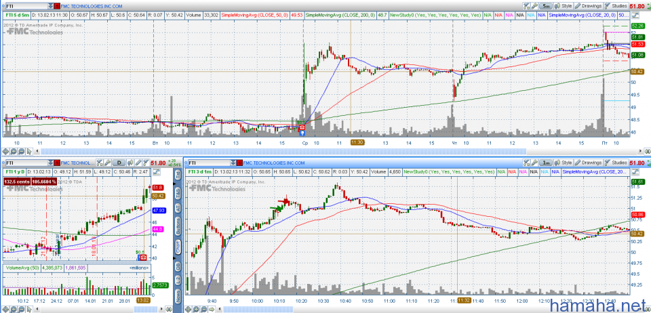Screen dimensions: 651x313
Task: Switch to the Chart side tab
Action: click(178, 247)
